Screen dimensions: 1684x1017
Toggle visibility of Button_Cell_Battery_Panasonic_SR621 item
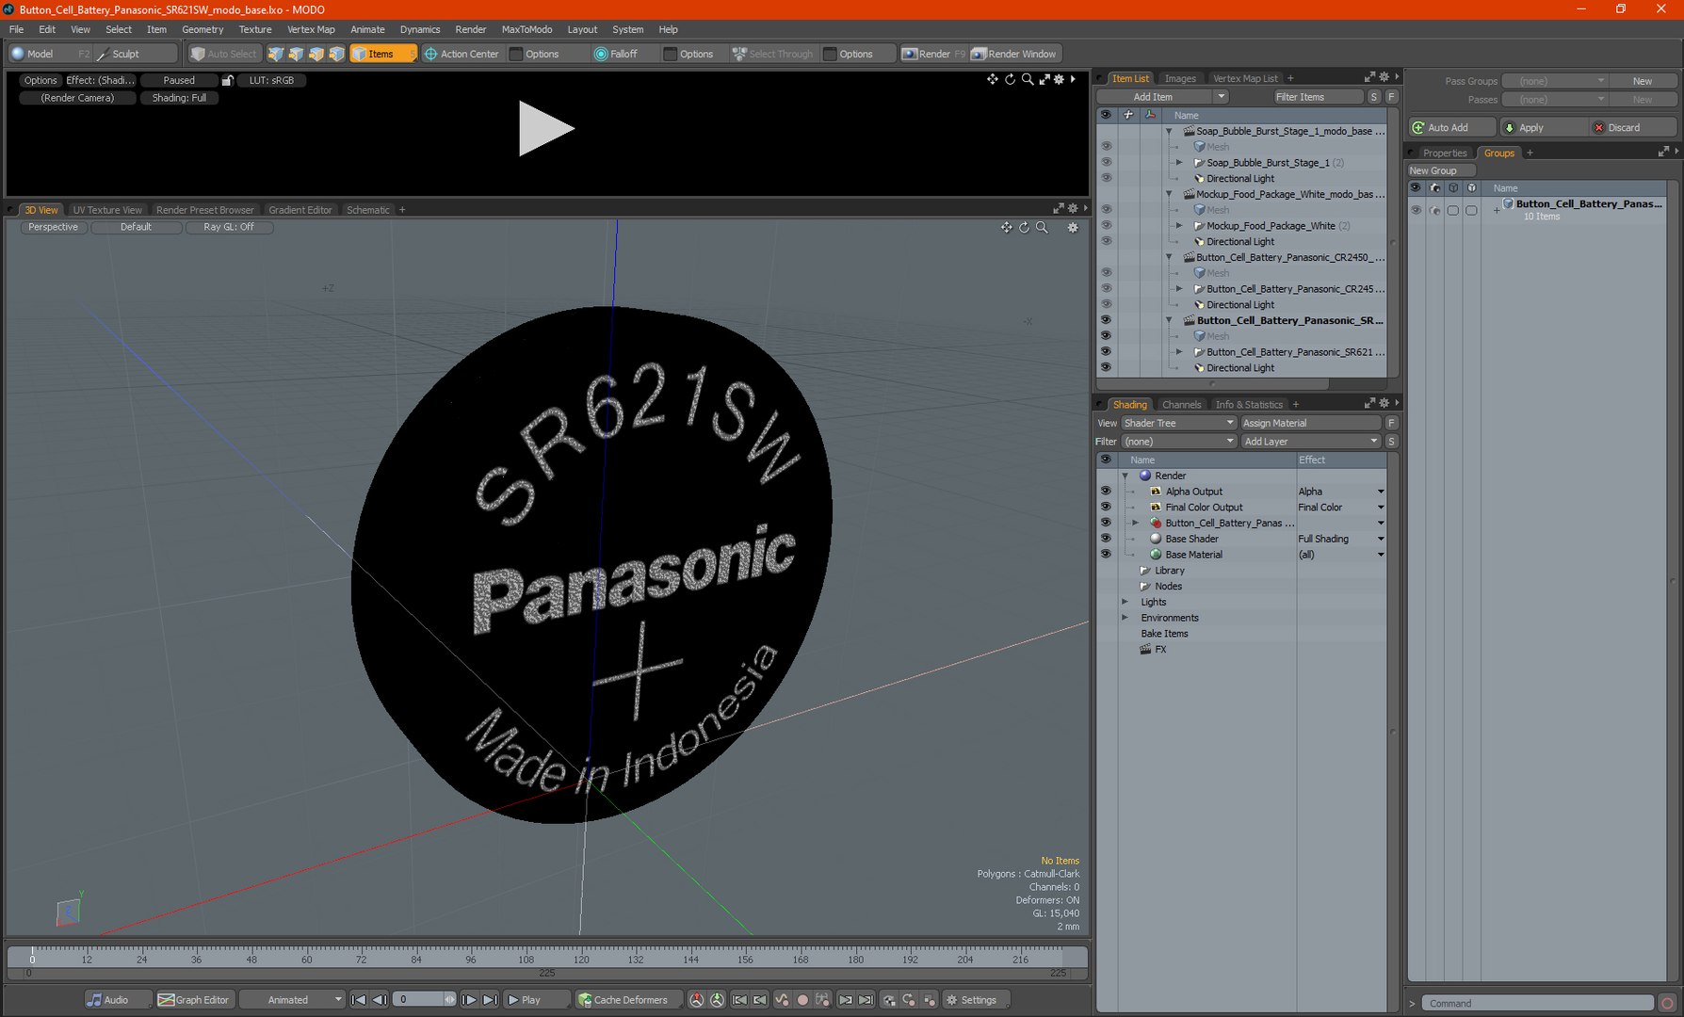coord(1106,351)
